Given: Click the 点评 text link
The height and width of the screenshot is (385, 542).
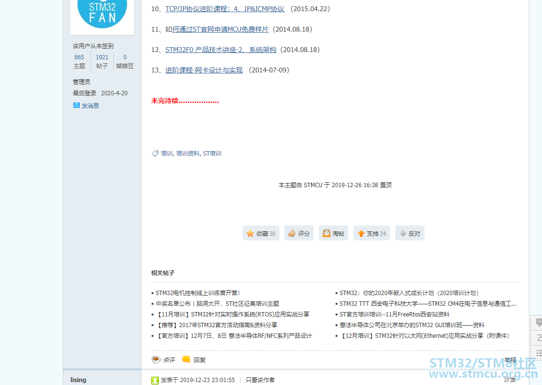Looking at the screenshot, I should 169,360.
